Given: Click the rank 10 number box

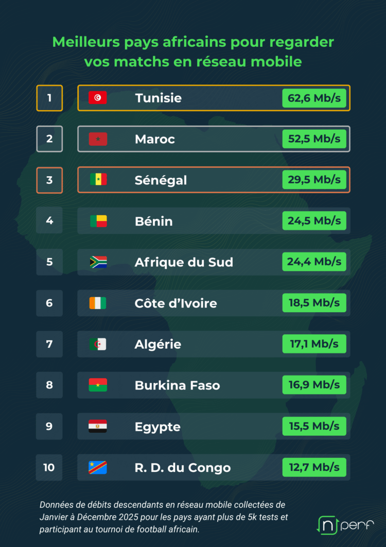Looking at the screenshot, I should (x=49, y=468).
